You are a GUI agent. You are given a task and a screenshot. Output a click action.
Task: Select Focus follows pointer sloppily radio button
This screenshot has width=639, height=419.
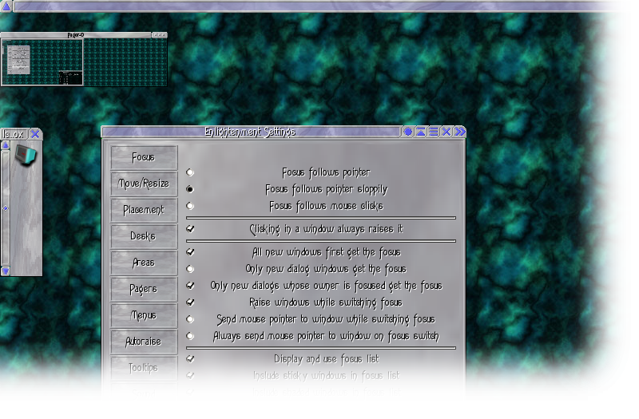190,189
